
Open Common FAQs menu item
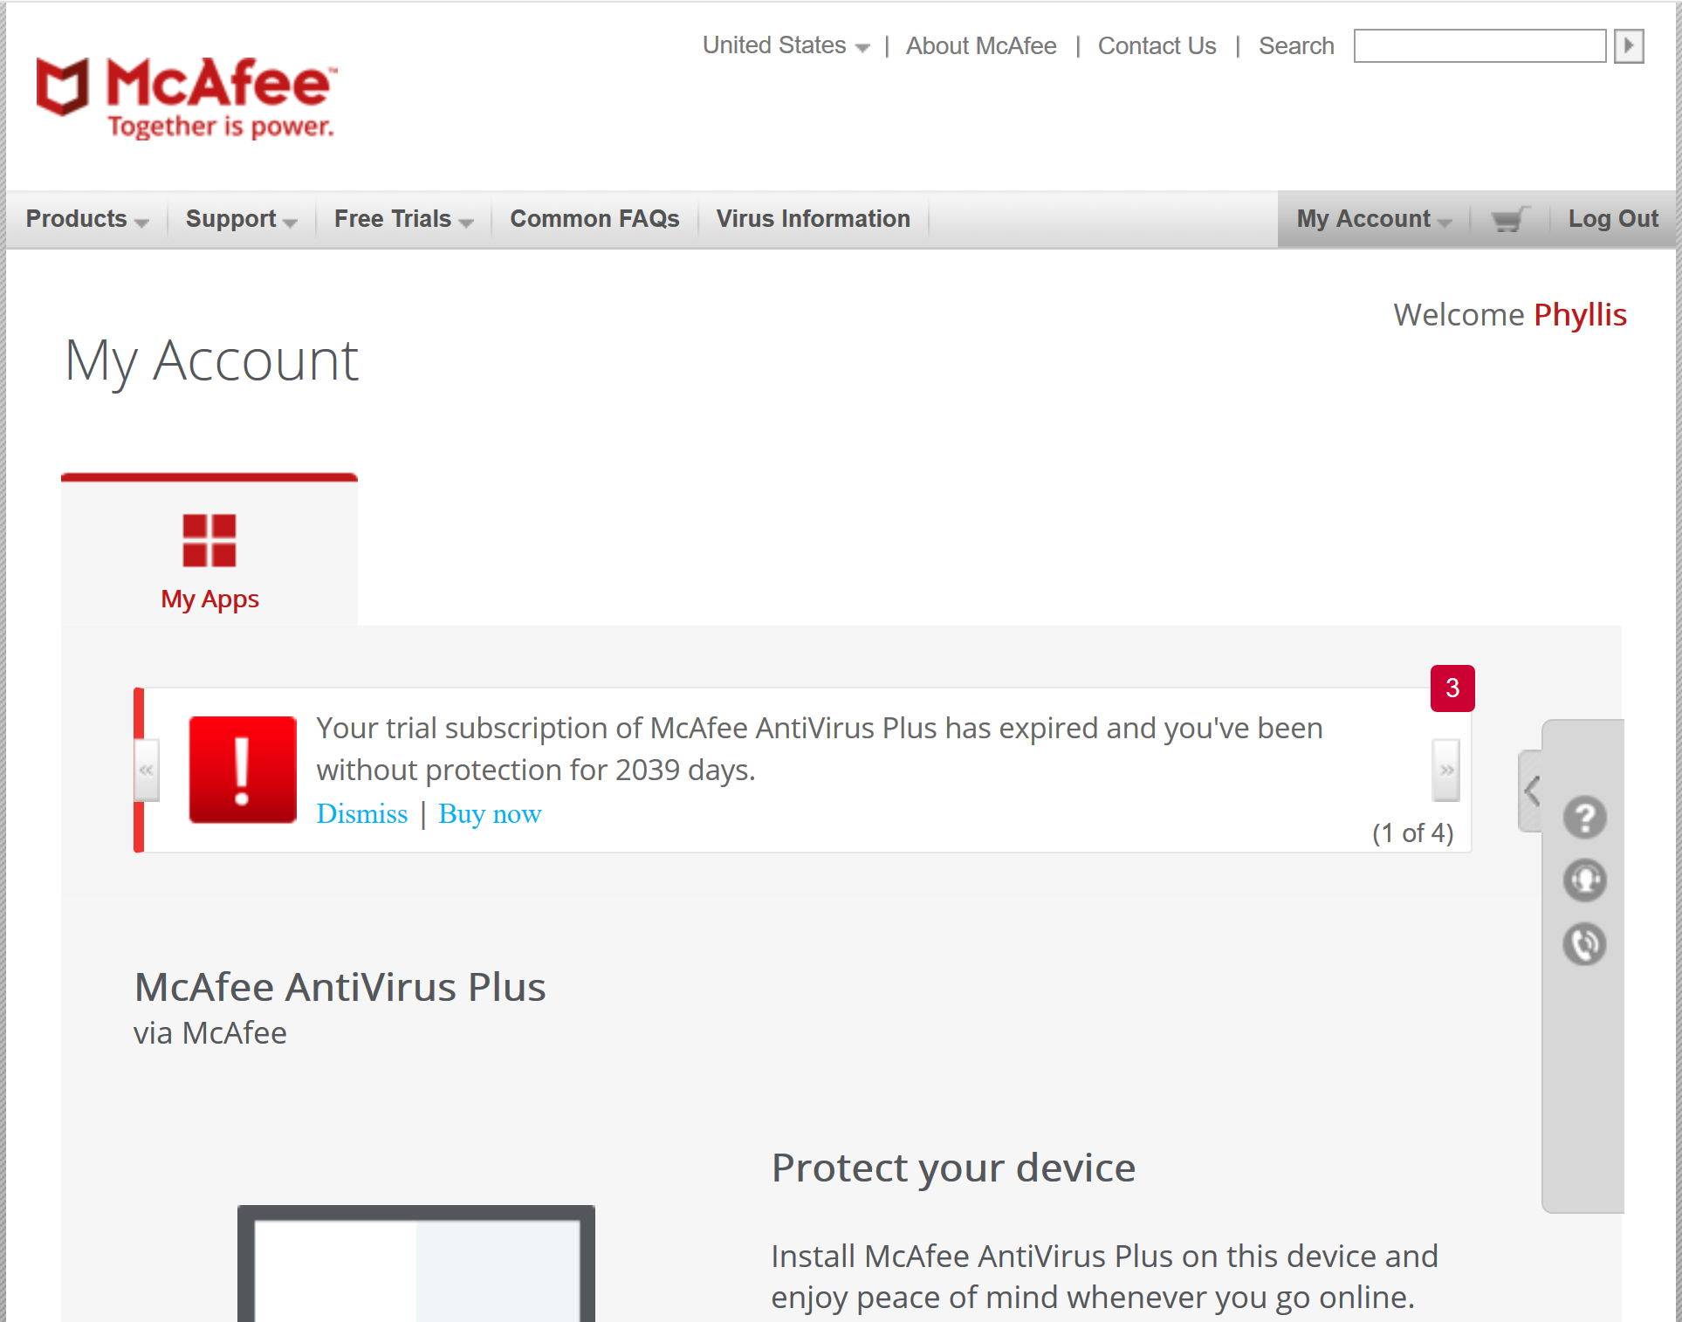click(x=594, y=219)
